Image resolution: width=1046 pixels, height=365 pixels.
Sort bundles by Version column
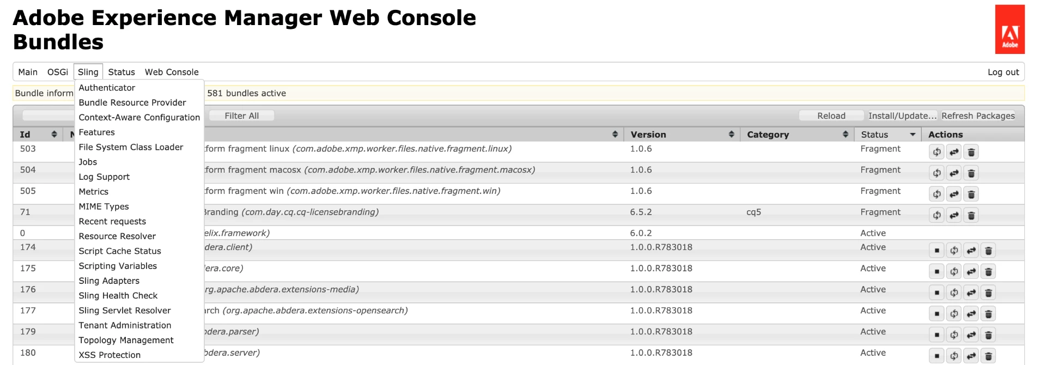682,135
